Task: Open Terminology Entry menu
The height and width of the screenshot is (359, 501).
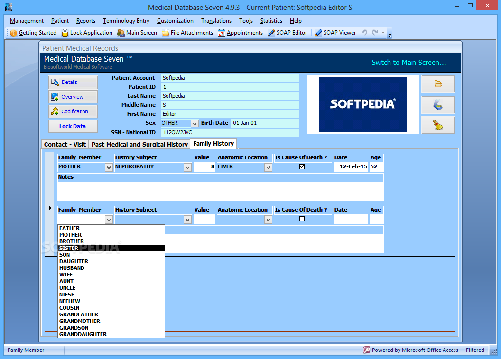Action: 126,21
